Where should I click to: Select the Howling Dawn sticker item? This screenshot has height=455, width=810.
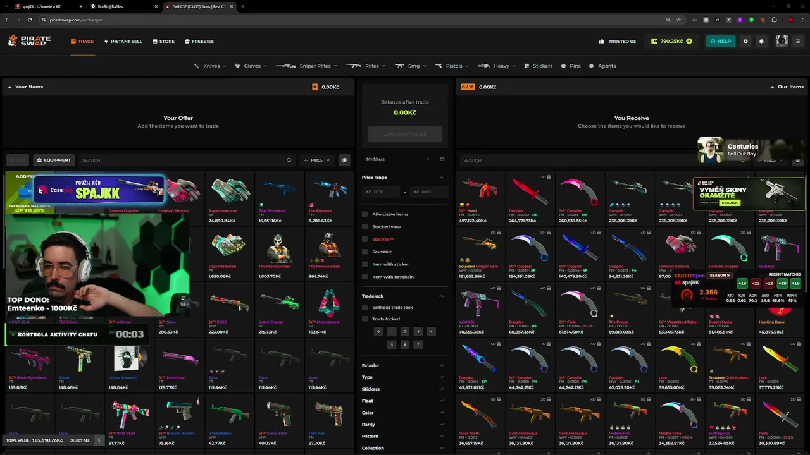pyautogui.click(x=780, y=310)
